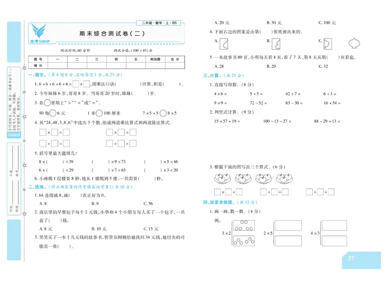
Task: Select answer choice A.28 in question 5
Action: [x=219, y=66]
